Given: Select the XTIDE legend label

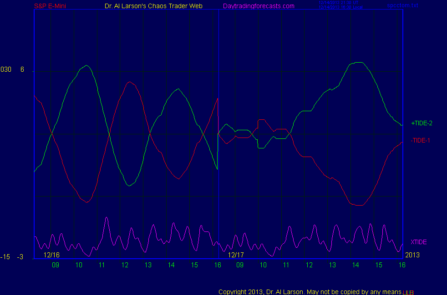Looking at the screenshot, I should [419, 242].
